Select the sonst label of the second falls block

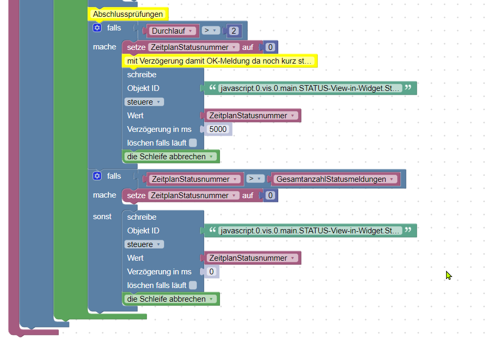[x=102, y=217]
